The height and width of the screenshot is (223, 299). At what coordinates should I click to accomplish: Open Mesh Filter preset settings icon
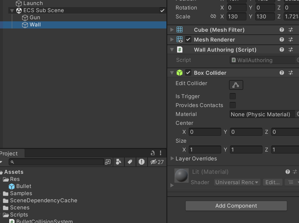(291, 30)
